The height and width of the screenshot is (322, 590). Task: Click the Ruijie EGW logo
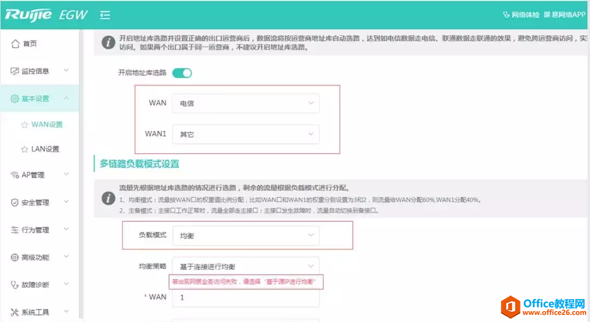[x=46, y=15]
